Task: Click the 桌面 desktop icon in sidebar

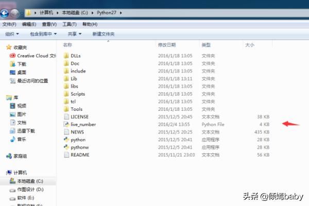Action: 12,72
